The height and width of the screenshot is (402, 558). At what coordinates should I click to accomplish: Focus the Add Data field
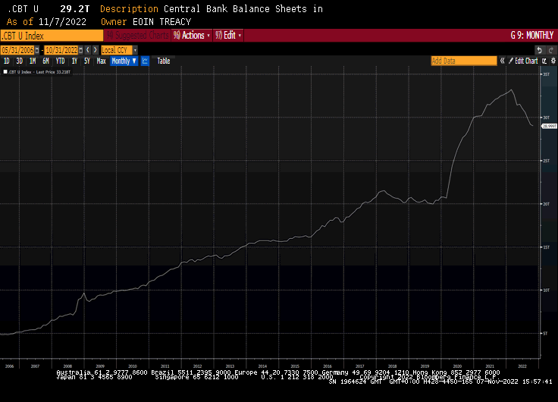click(464, 61)
